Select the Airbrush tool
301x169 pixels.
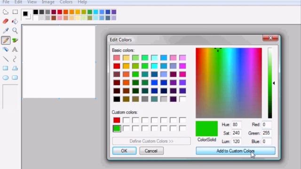coord(5,49)
